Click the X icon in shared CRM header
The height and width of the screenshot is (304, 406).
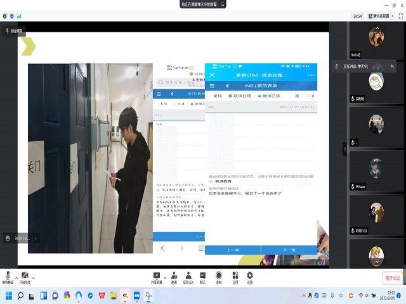point(212,75)
